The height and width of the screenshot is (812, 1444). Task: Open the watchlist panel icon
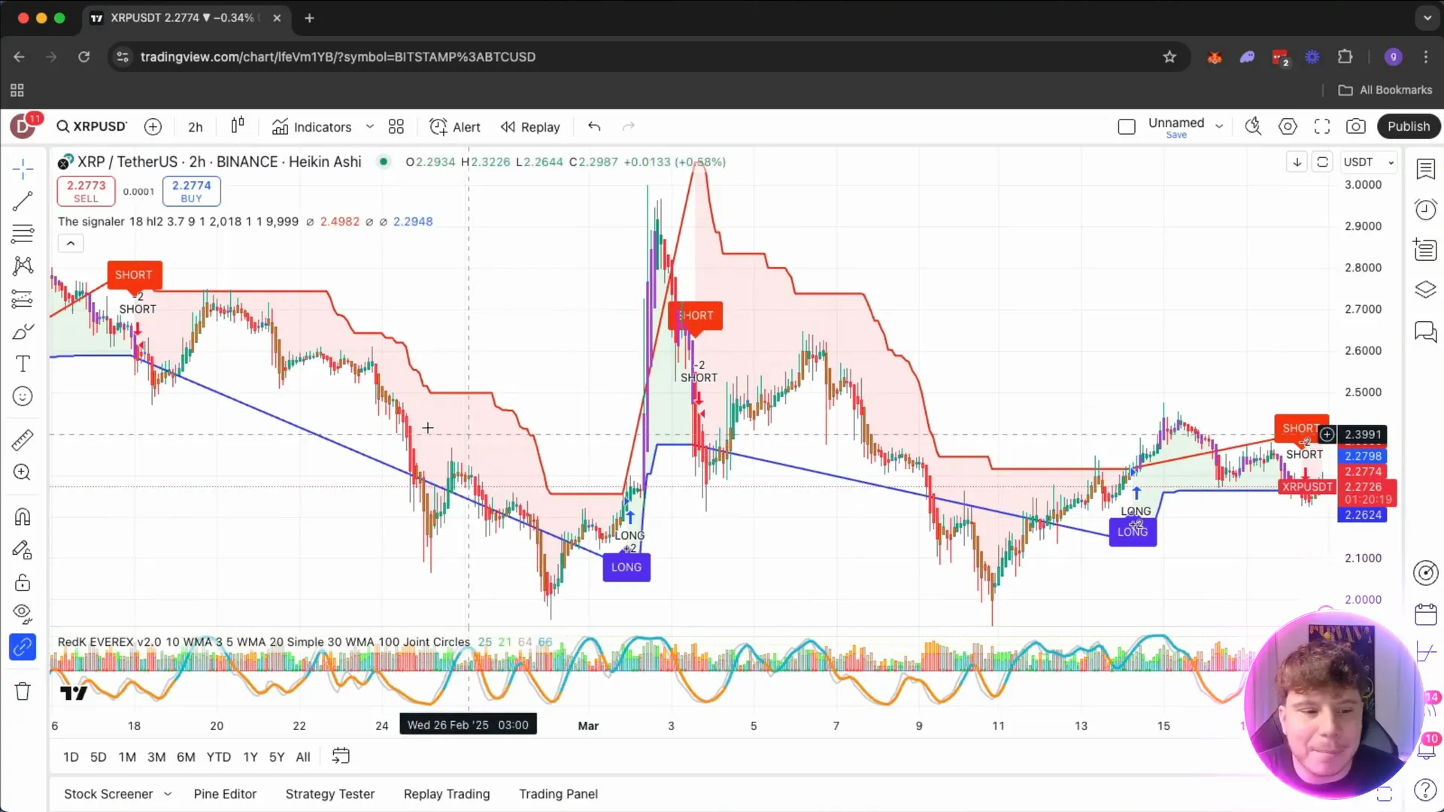[1425, 169]
